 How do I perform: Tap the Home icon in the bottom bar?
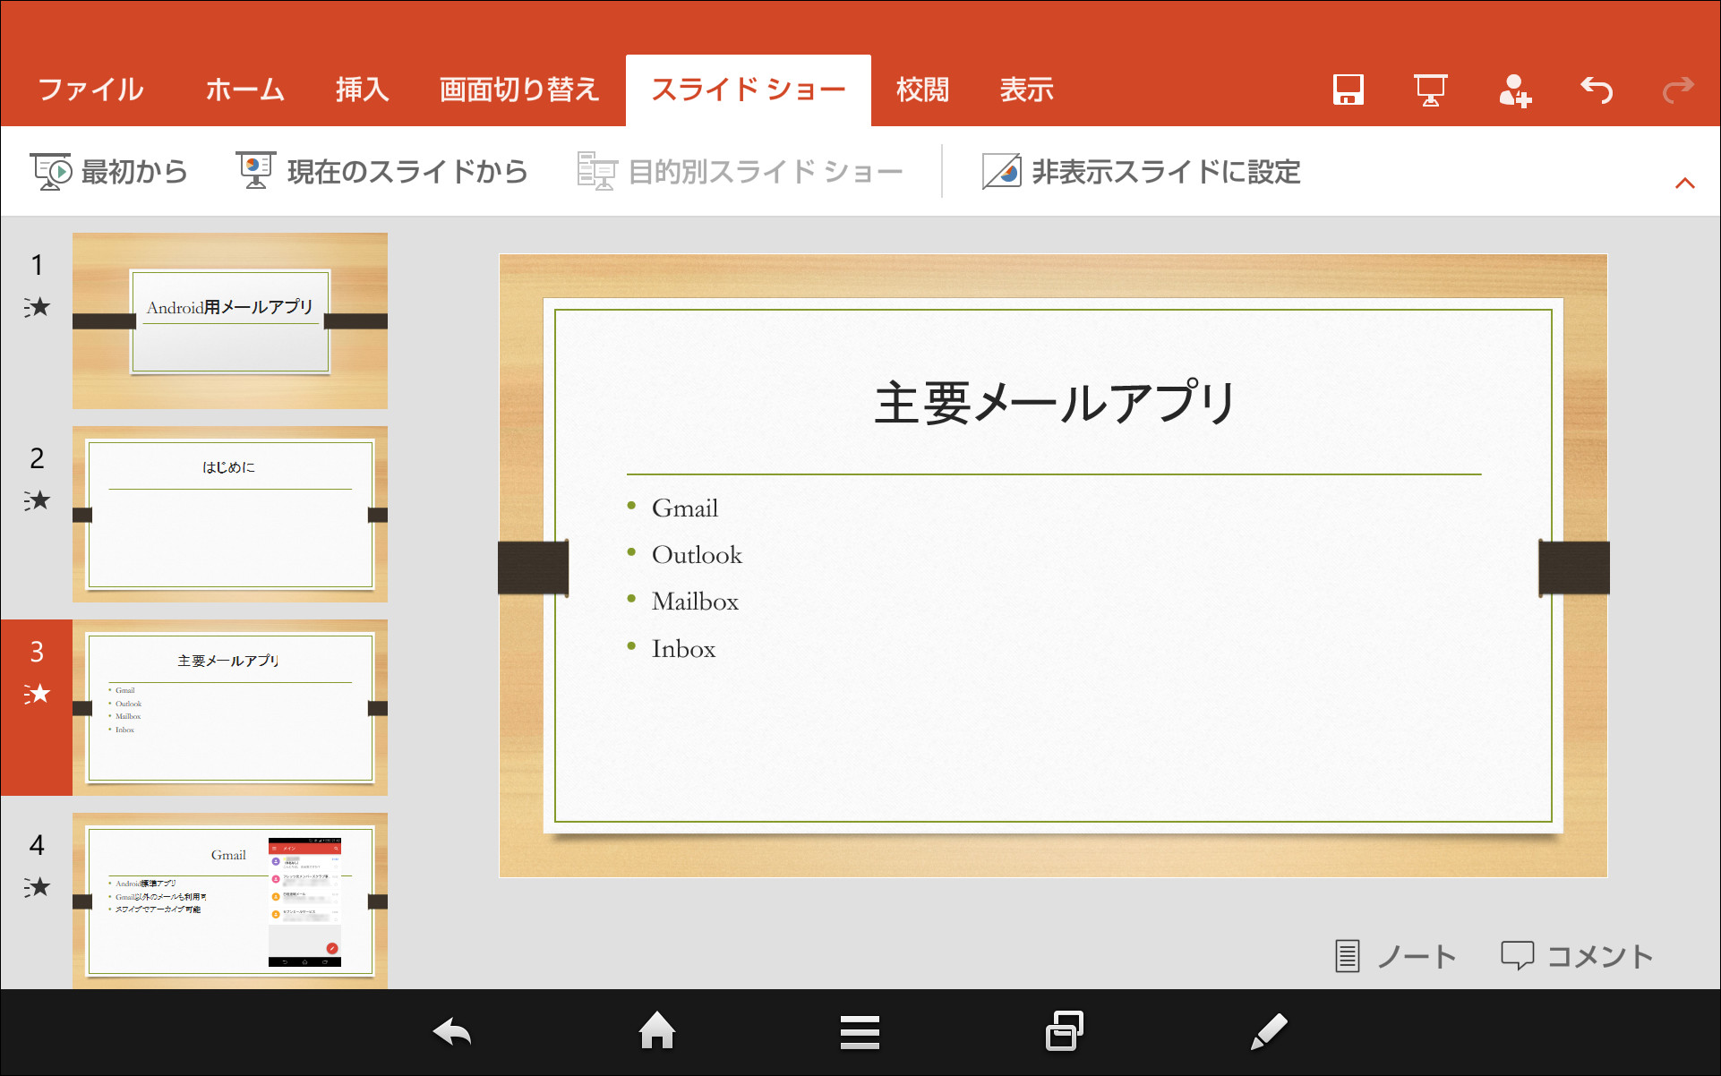(657, 1030)
